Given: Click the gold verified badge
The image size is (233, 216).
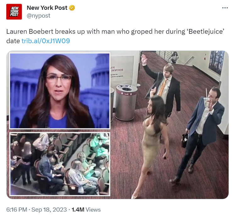Looking at the screenshot, I should point(72,8).
